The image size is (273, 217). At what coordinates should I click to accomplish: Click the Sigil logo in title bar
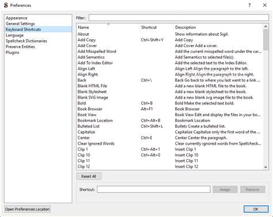click(6, 5)
